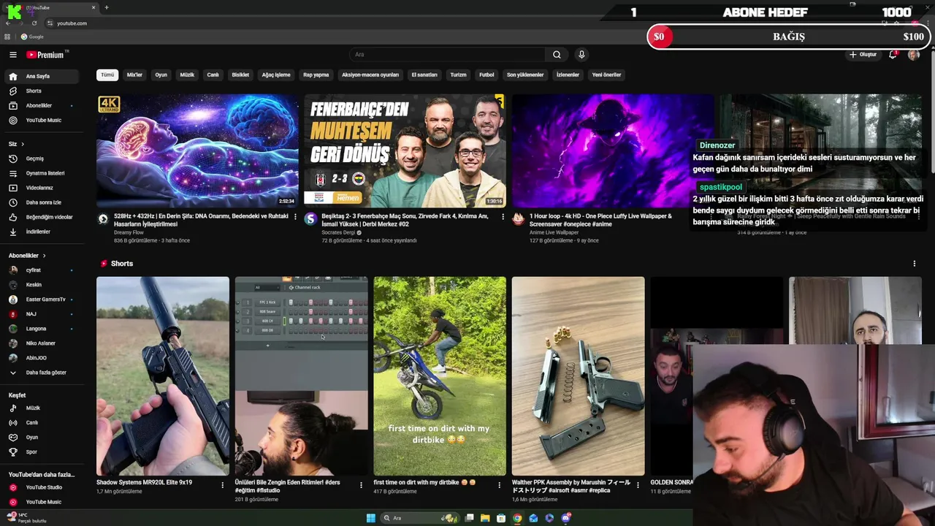Select the Ağaç işleme chip
The height and width of the screenshot is (526, 935).
[x=276, y=75]
